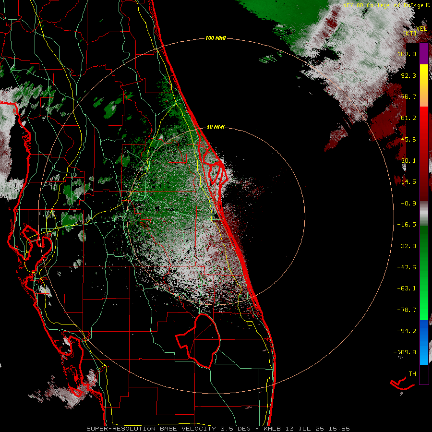Click the 30.1 velocity scale value
Screen dimensions: 432x432
point(408,161)
